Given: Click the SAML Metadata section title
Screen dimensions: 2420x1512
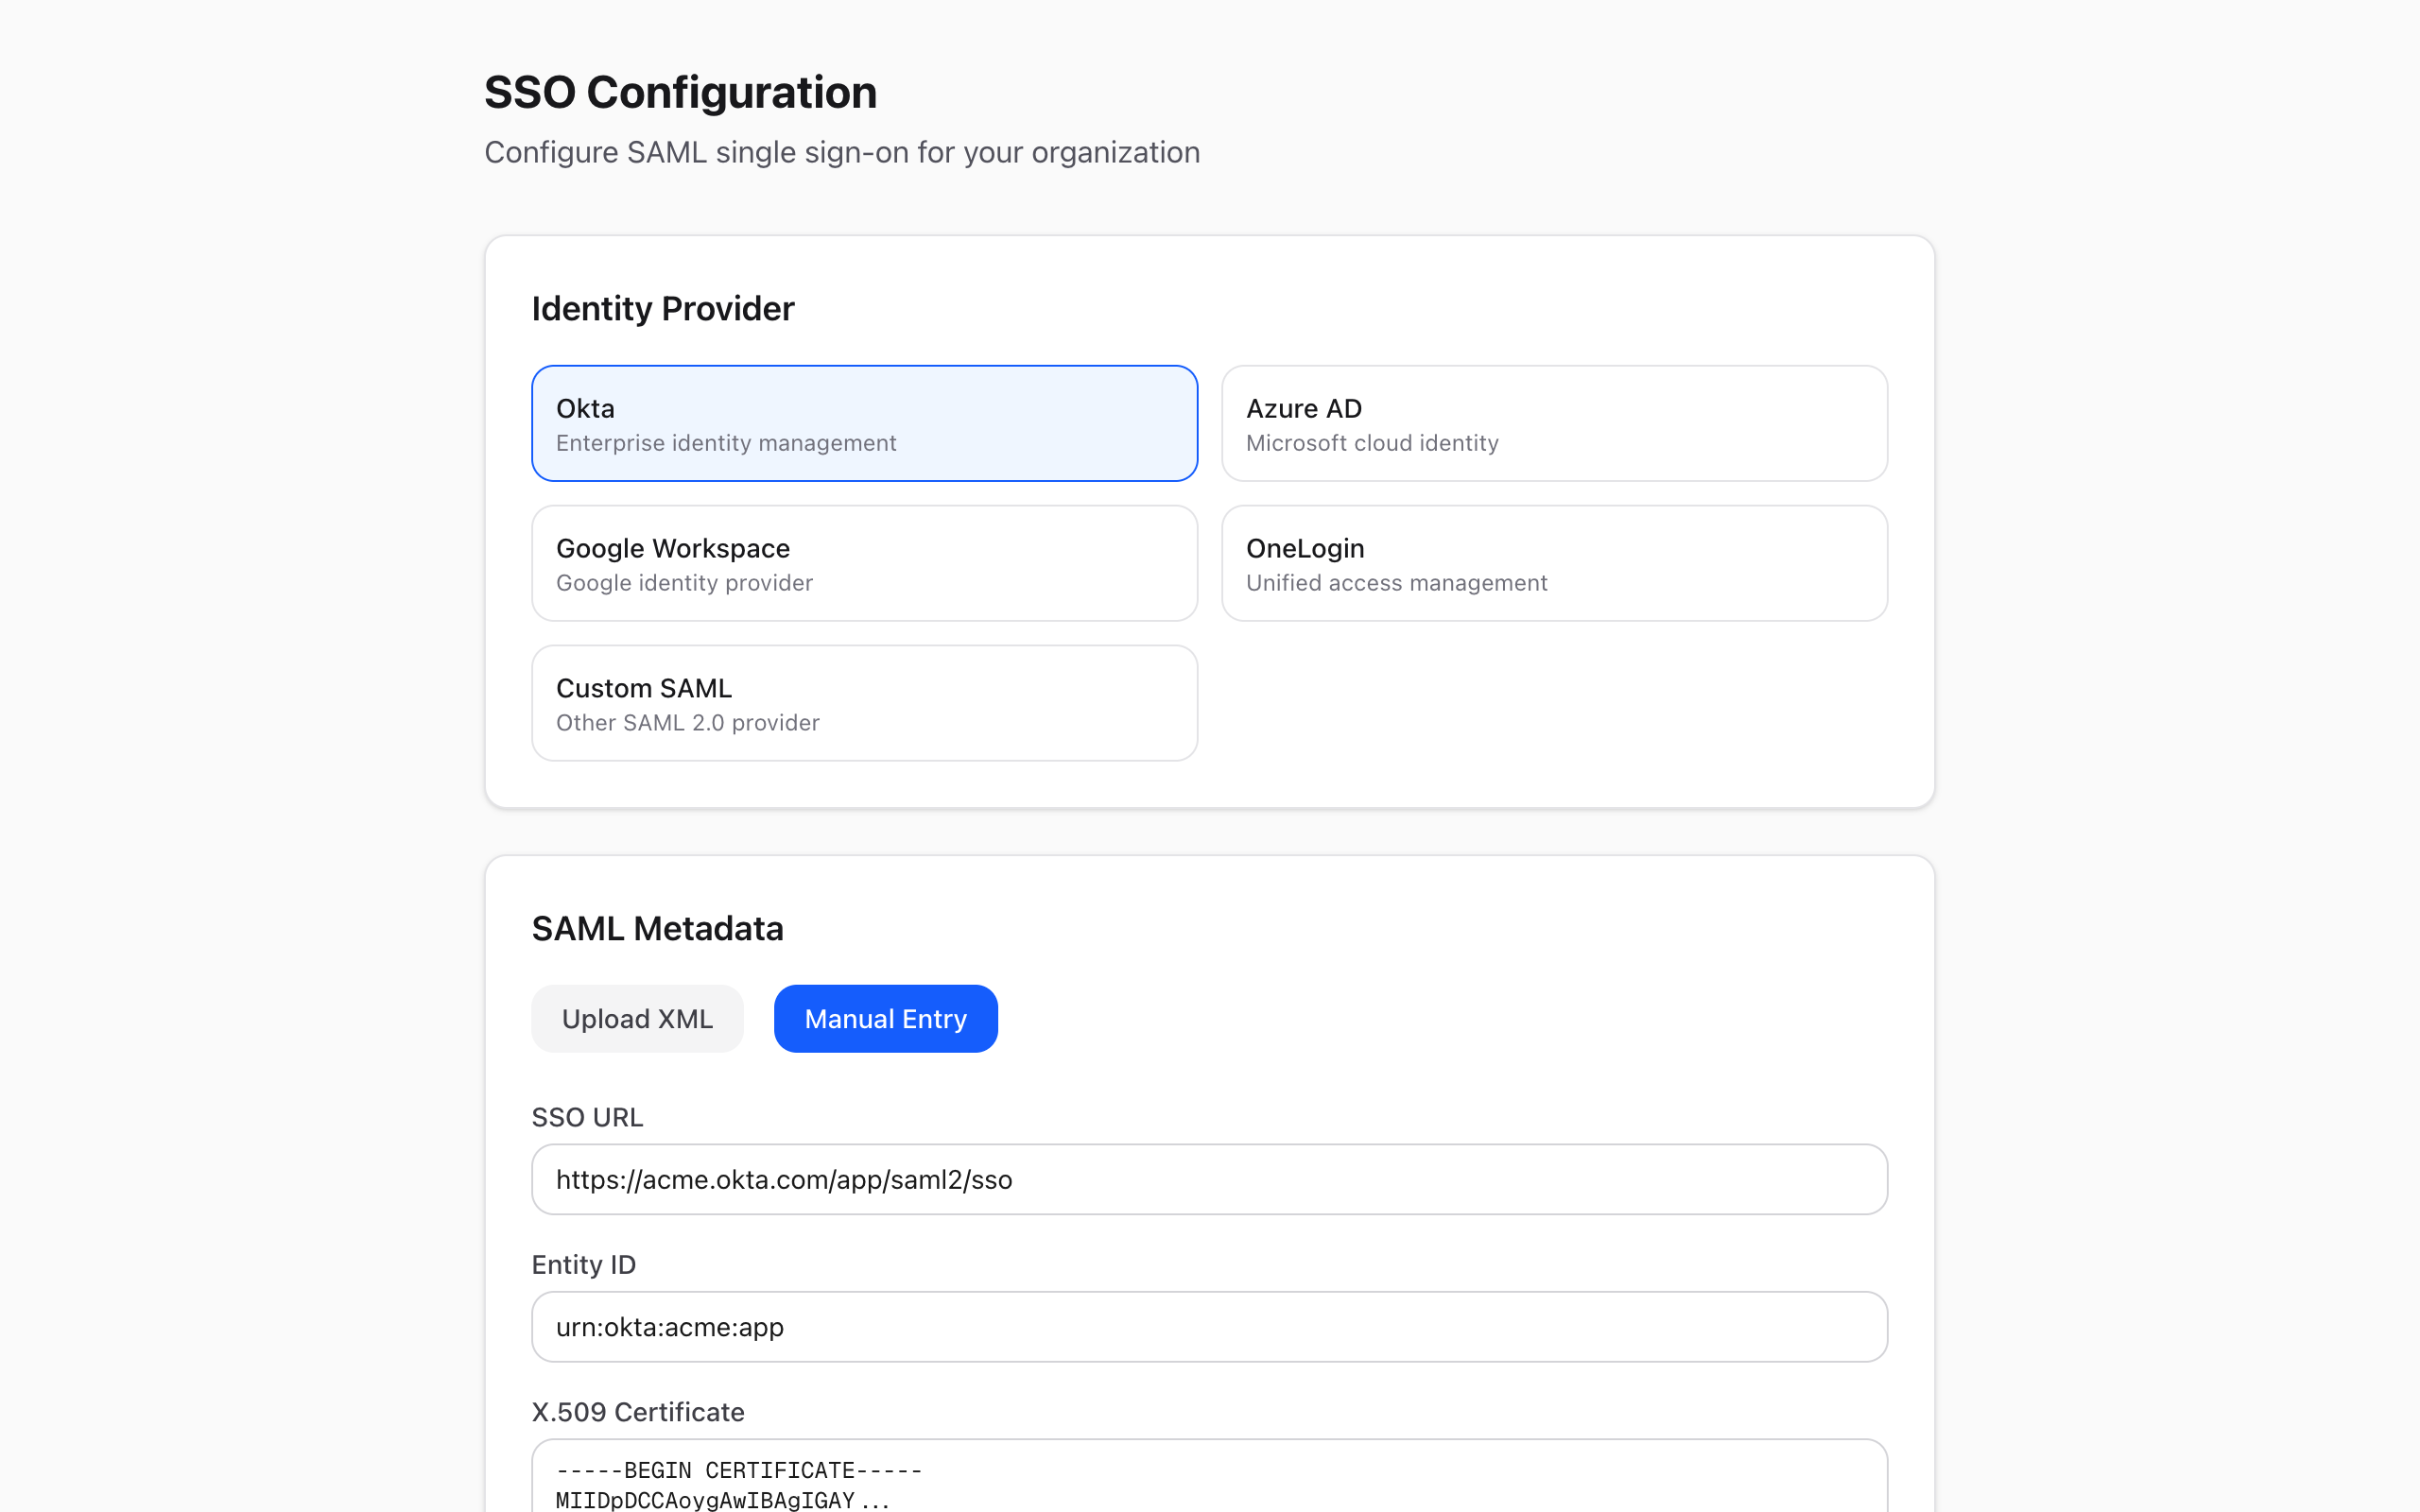Looking at the screenshot, I should click(658, 928).
